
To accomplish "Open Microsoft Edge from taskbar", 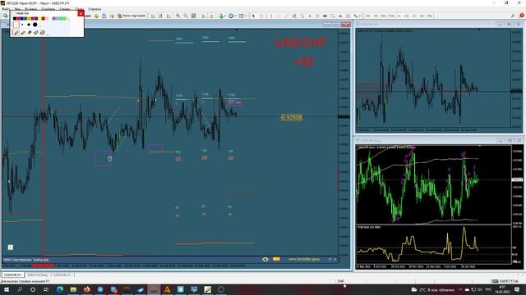I will pyautogui.click(x=60, y=289).
